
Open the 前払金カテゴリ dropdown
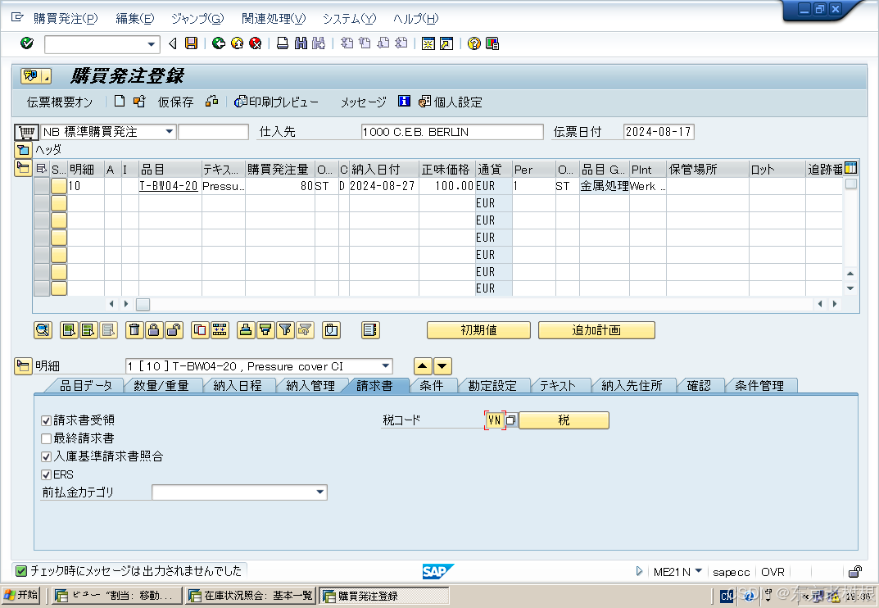click(320, 492)
